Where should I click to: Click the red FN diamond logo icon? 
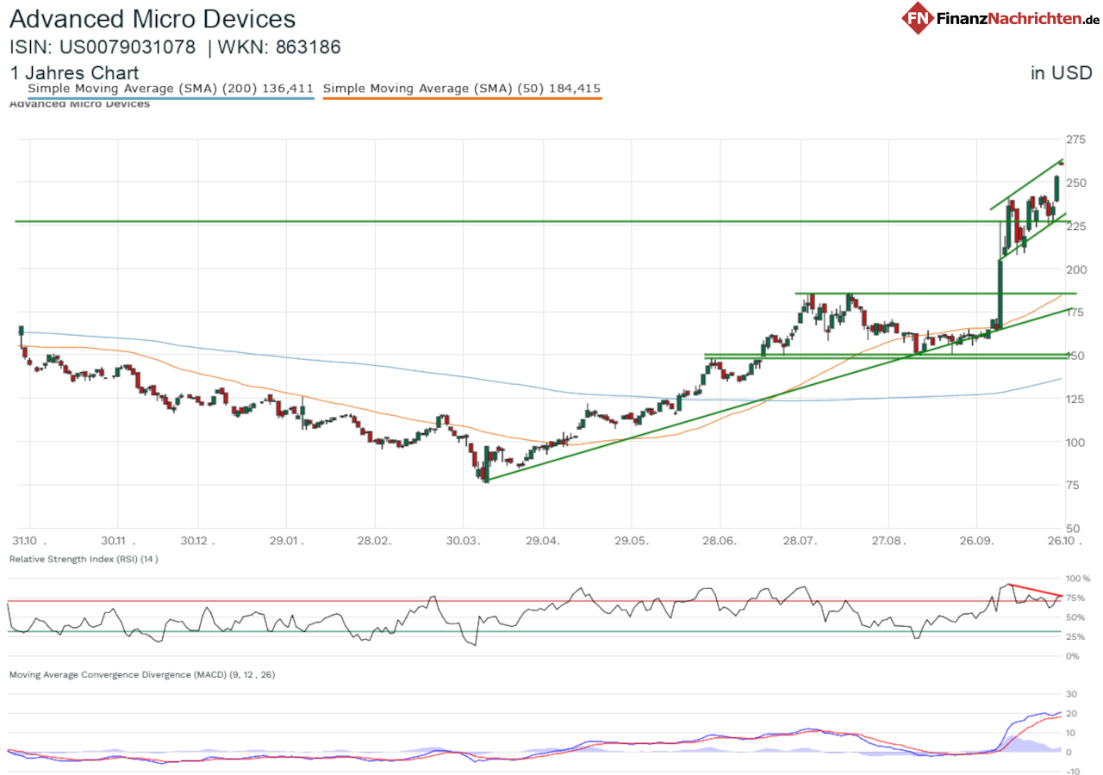[x=919, y=18]
